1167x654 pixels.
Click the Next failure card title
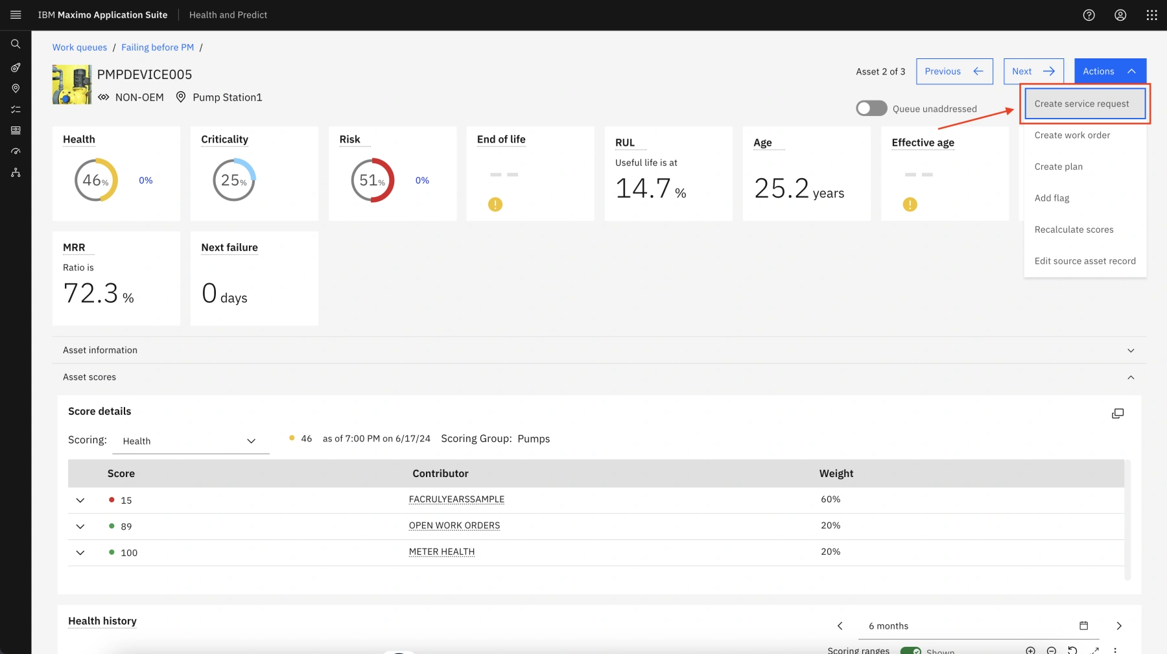(x=230, y=248)
